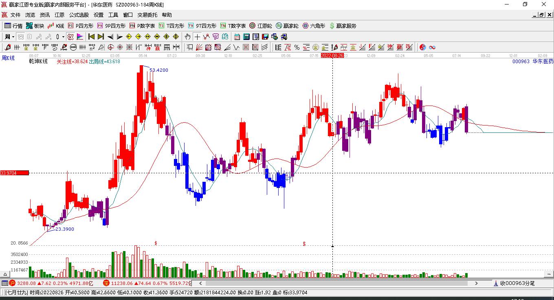
Task: Open the 江恩 menu
Action: [x=59, y=15]
